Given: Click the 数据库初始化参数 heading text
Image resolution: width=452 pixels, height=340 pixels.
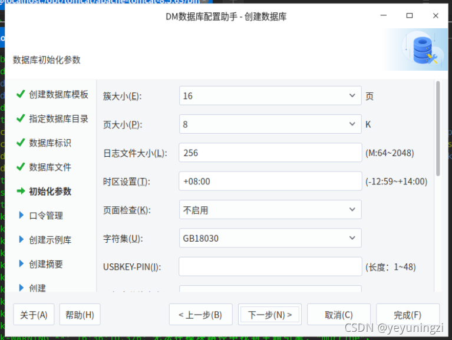Looking at the screenshot, I should pyautogui.click(x=47, y=60).
